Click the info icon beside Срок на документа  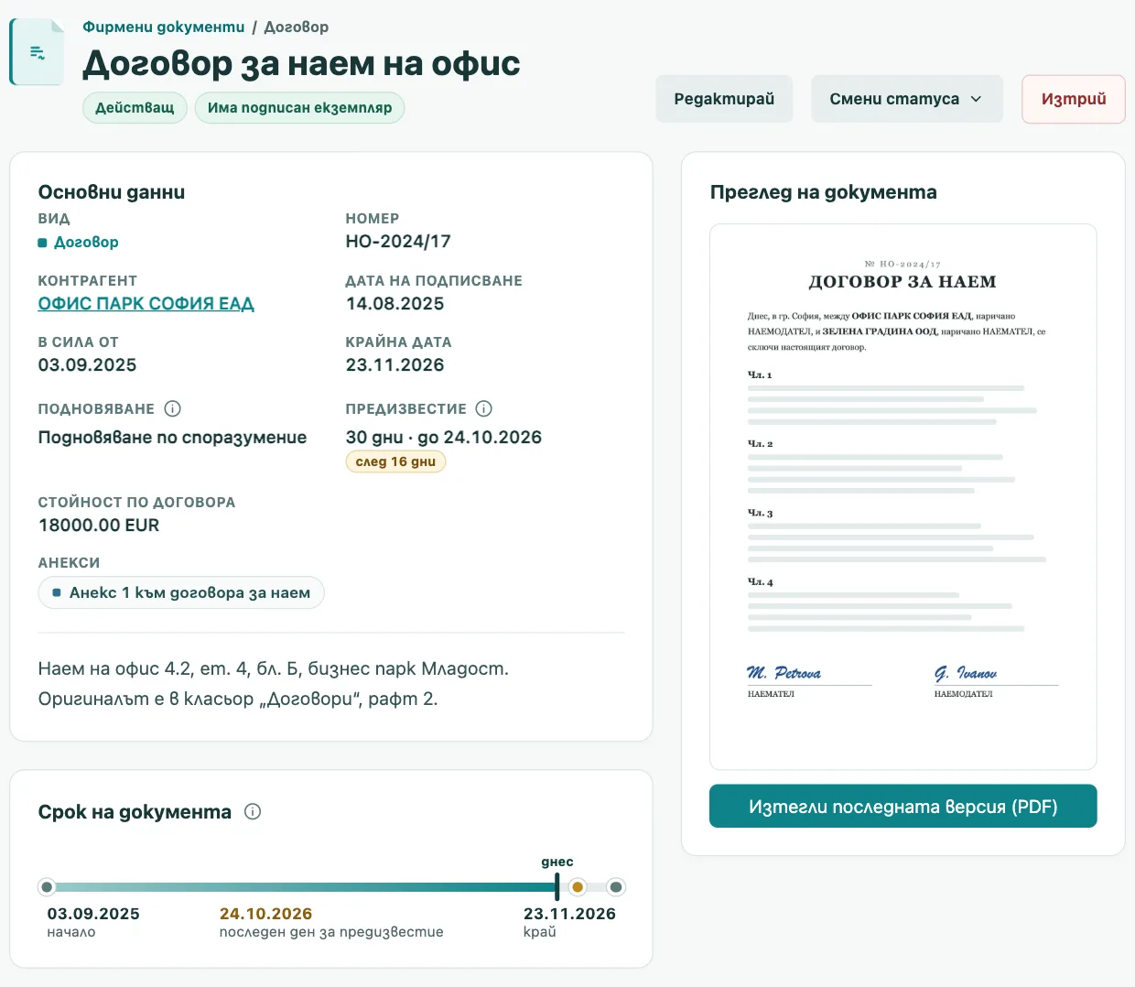[253, 811]
